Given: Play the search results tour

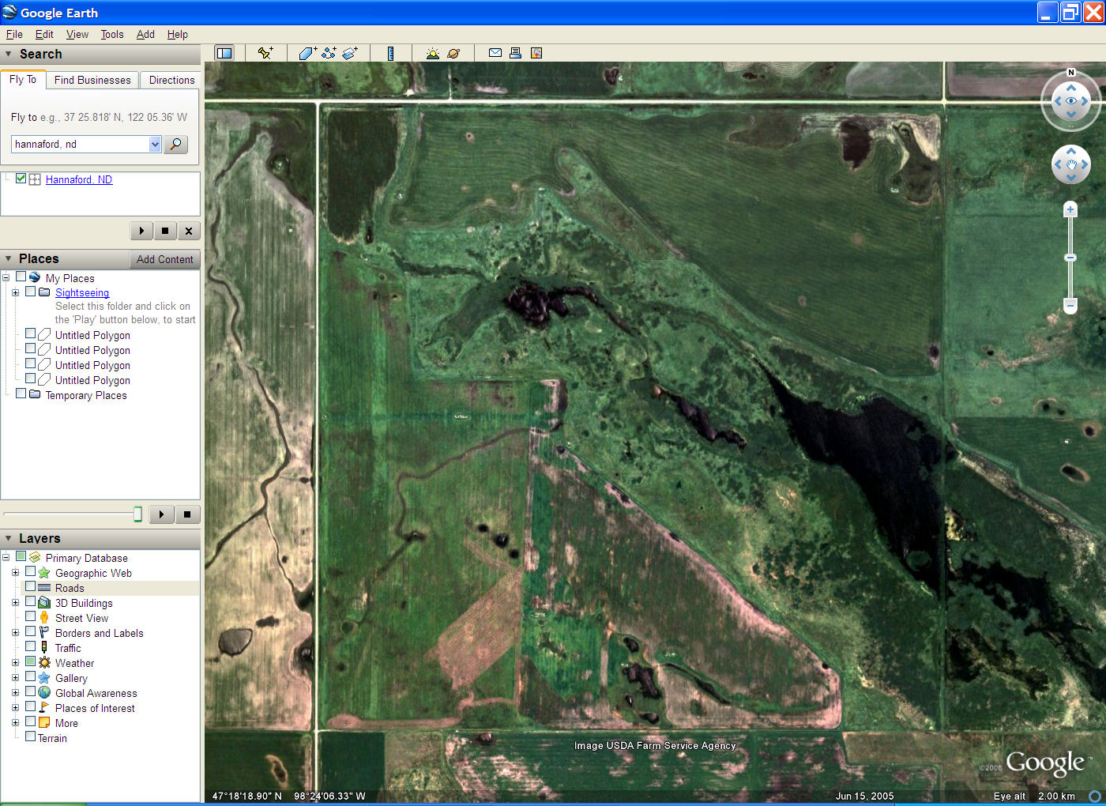Looking at the screenshot, I should click(141, 231).
